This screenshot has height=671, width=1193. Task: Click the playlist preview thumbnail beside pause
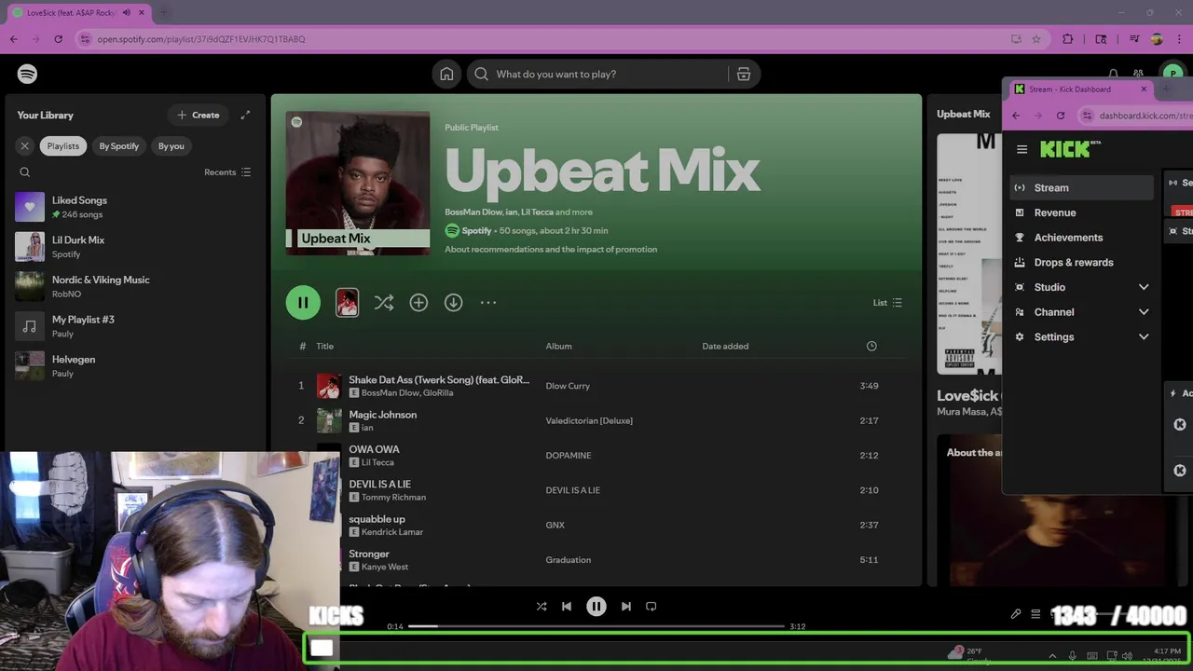347,302
